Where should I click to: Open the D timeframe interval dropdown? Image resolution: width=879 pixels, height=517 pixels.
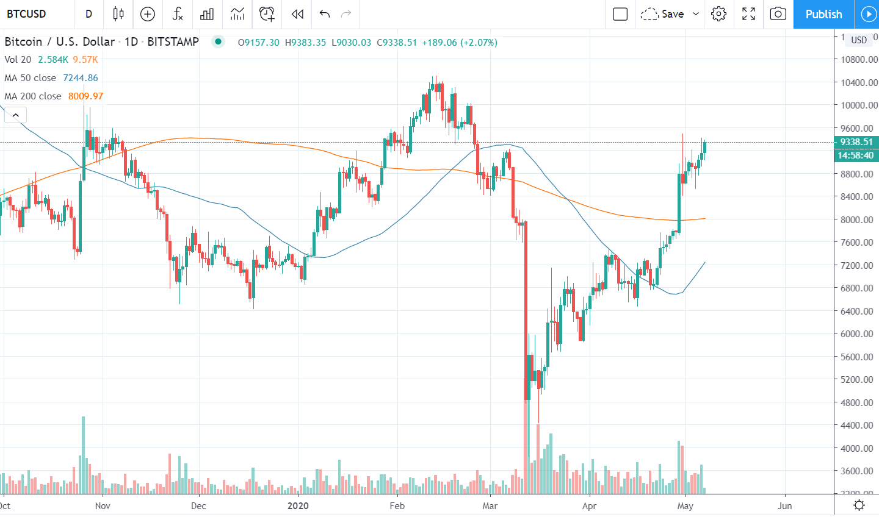[x=89, y=14]
